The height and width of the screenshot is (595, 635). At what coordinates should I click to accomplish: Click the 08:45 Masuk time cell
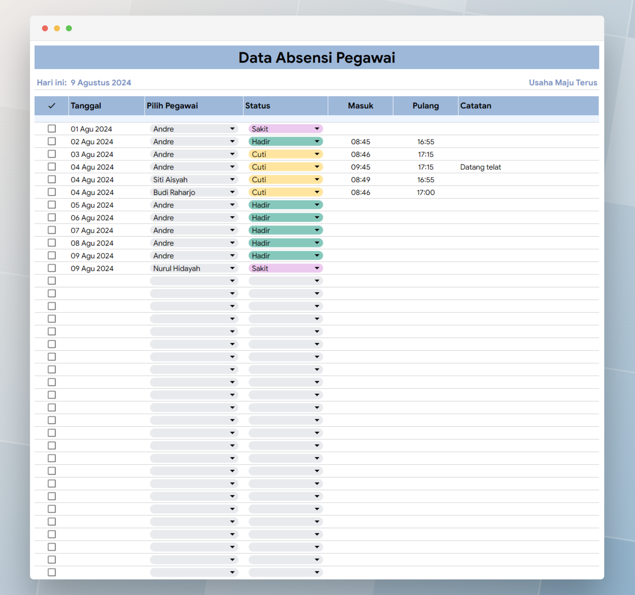pos(360,141)
